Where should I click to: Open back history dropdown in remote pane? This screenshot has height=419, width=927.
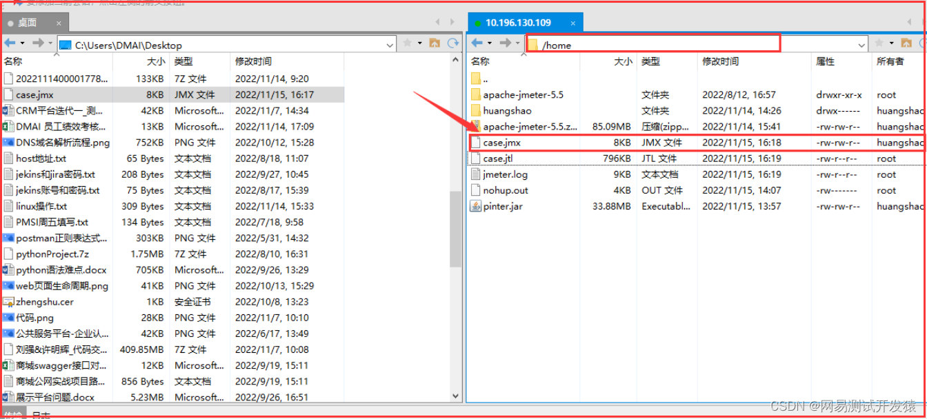tap(490, 43)
